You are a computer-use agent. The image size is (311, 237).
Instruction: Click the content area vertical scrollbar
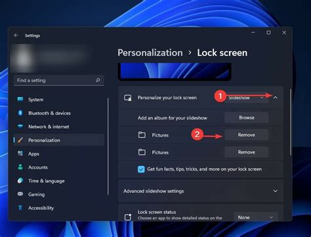[291, 123]
